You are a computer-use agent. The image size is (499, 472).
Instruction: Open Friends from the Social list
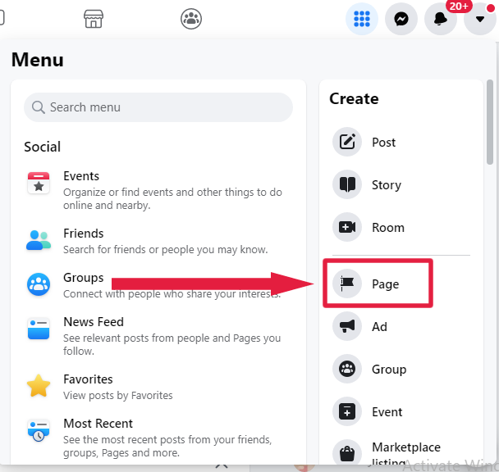pyautogui.click(x=84, y=234)
